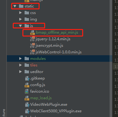Select the js folder name

click(32, 26)
